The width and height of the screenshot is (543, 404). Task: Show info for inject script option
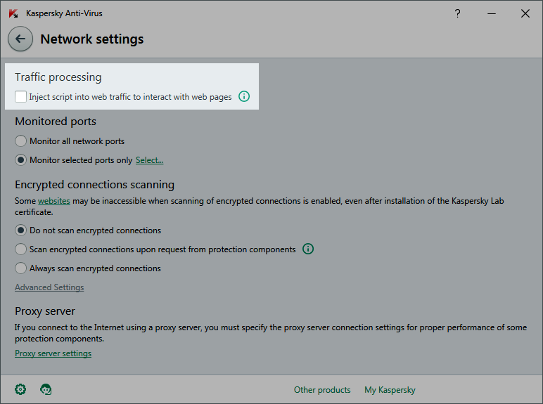click(244, 96)
